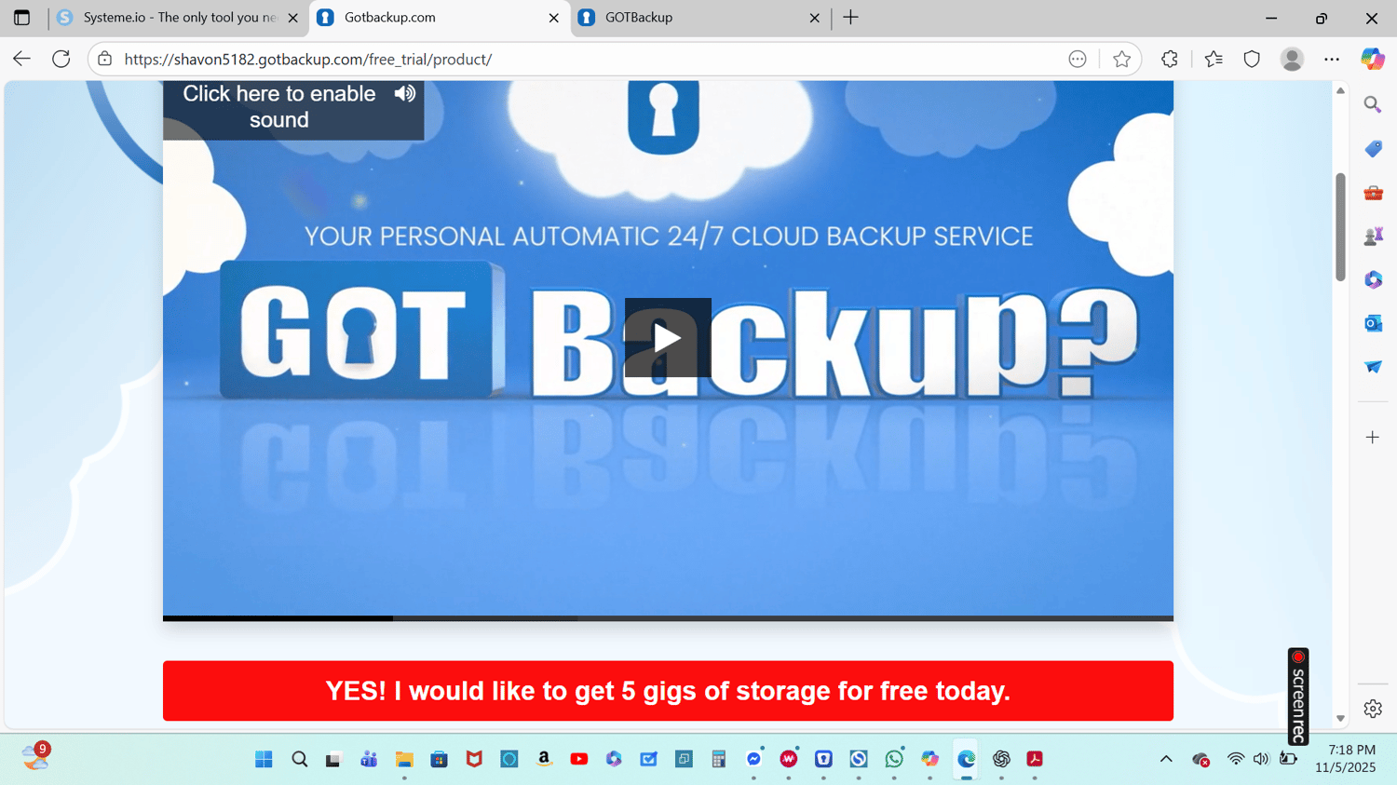Open the Wi-Fi network flyout

point(1235,759)
